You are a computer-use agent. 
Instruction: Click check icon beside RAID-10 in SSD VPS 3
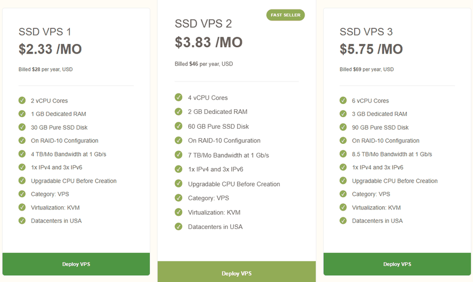[x=343, y=140]
